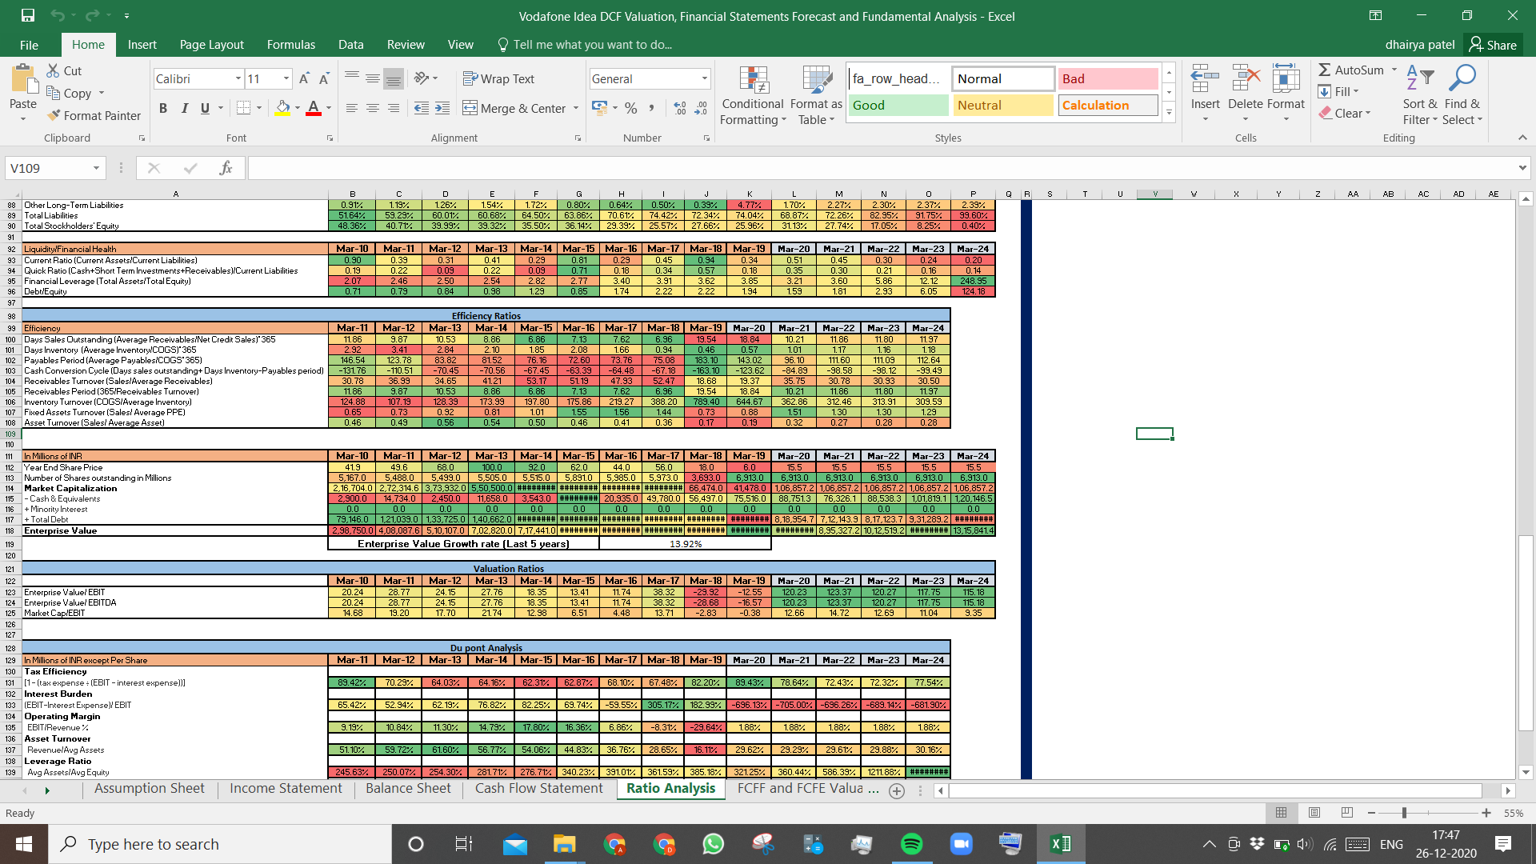The height and width of the screenshot is (864, 1536).
Task: Click the Merge & Center icon
Action: pos(470,108)
